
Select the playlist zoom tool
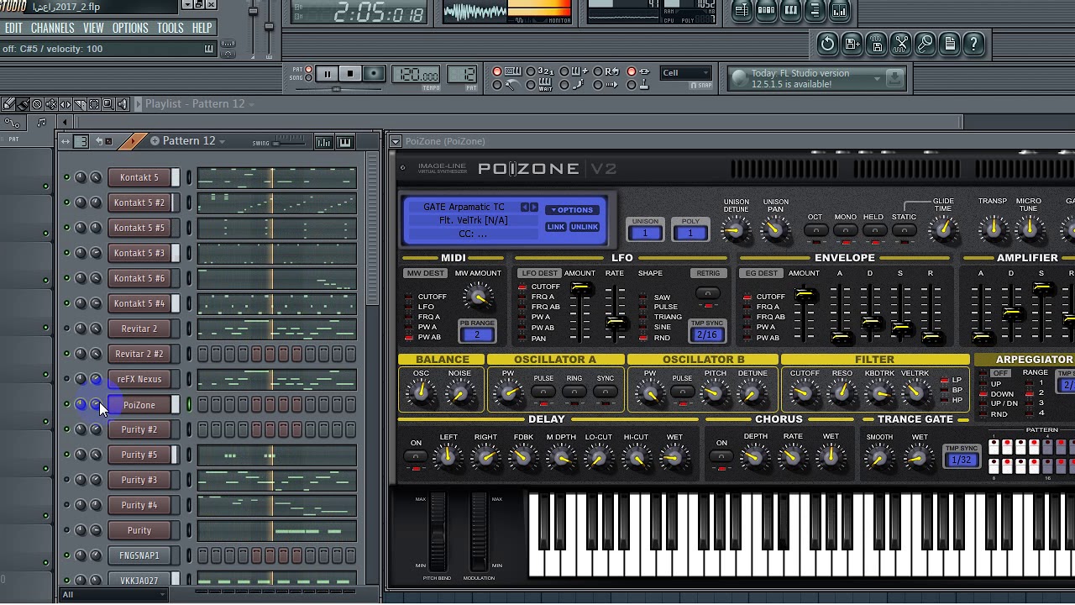(108, 104)
